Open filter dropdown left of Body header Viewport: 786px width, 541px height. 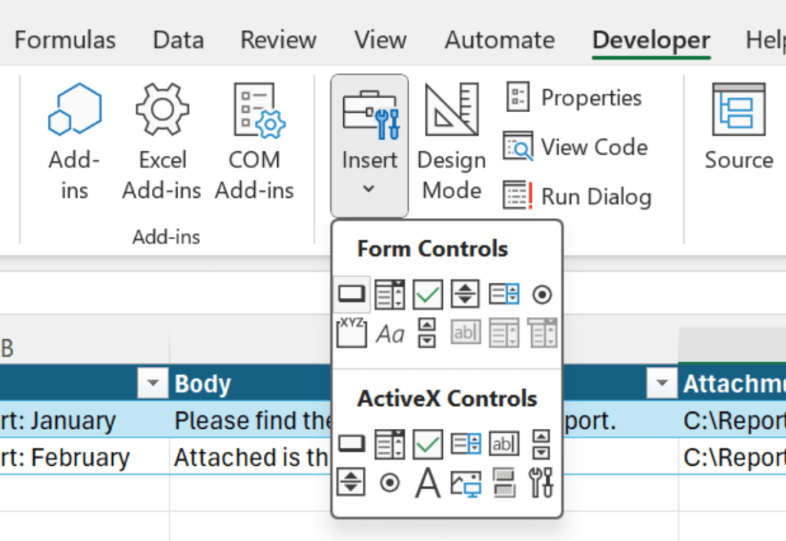tap(153, 383)
